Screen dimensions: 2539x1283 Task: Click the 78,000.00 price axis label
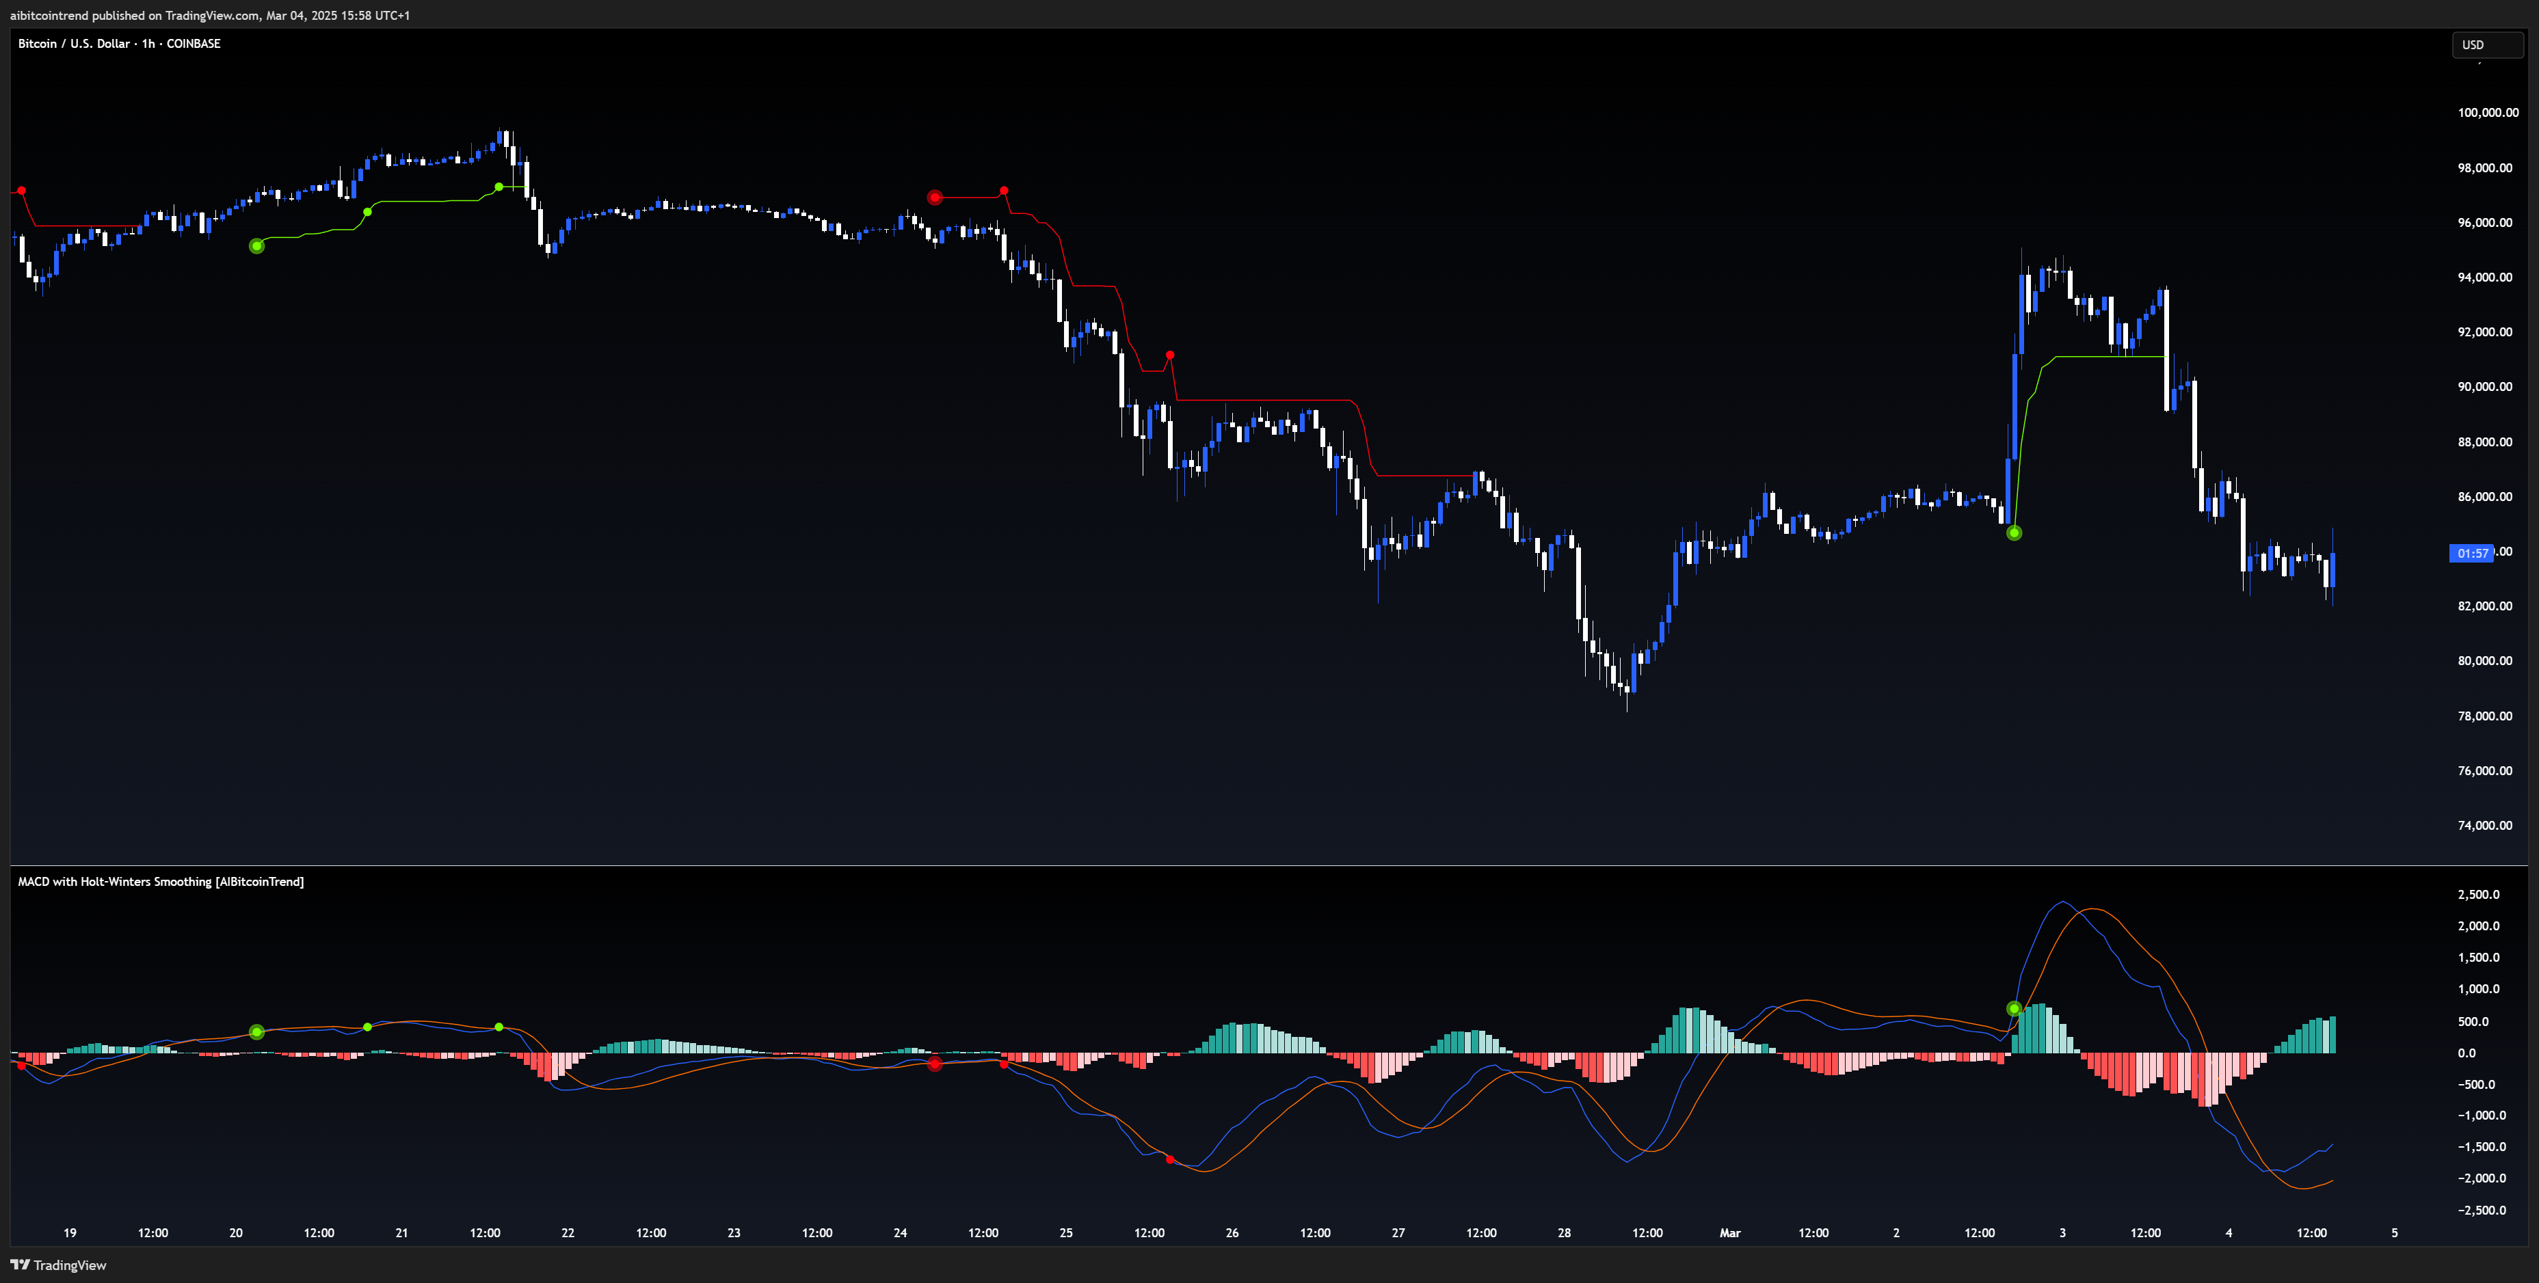click(x=2485, y=716)
